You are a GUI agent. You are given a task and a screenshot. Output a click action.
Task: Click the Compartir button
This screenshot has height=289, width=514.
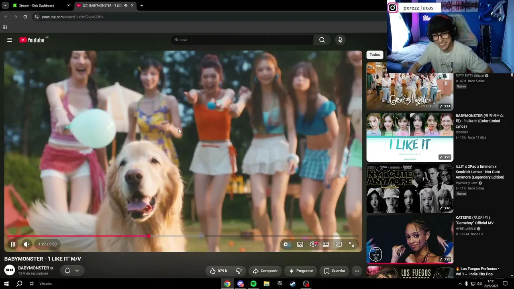click(265, 271)
